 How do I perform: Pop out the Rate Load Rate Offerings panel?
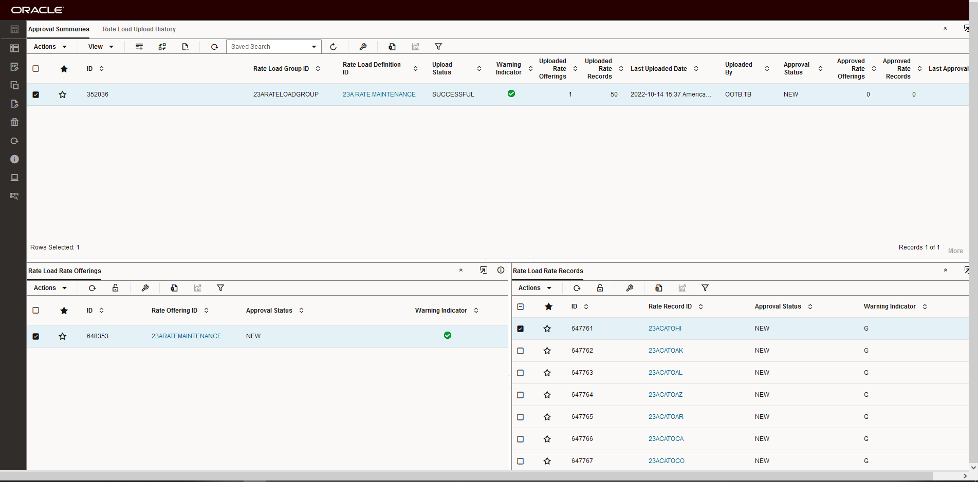click(484, 270)
